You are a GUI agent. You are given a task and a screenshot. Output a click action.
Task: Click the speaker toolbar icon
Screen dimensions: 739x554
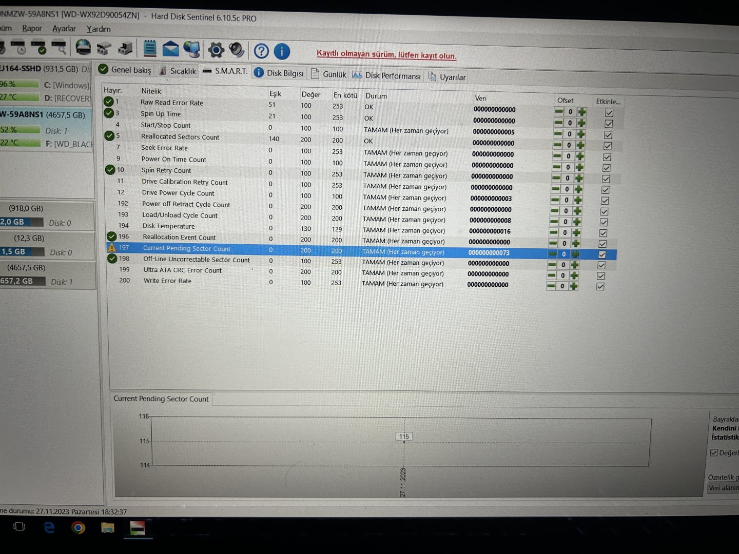click(x=237, y=50)
